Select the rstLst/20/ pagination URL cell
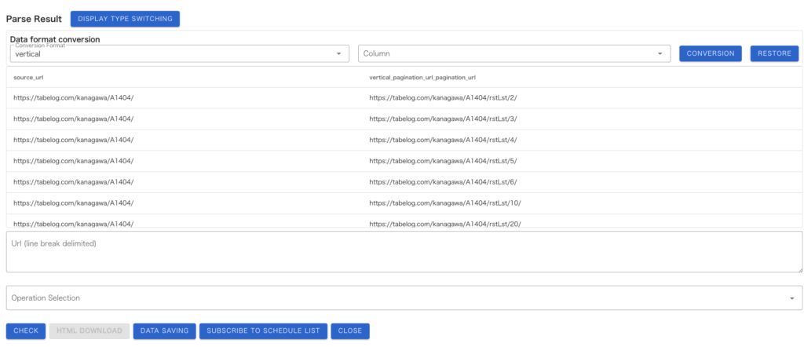 tap(445, 224)
